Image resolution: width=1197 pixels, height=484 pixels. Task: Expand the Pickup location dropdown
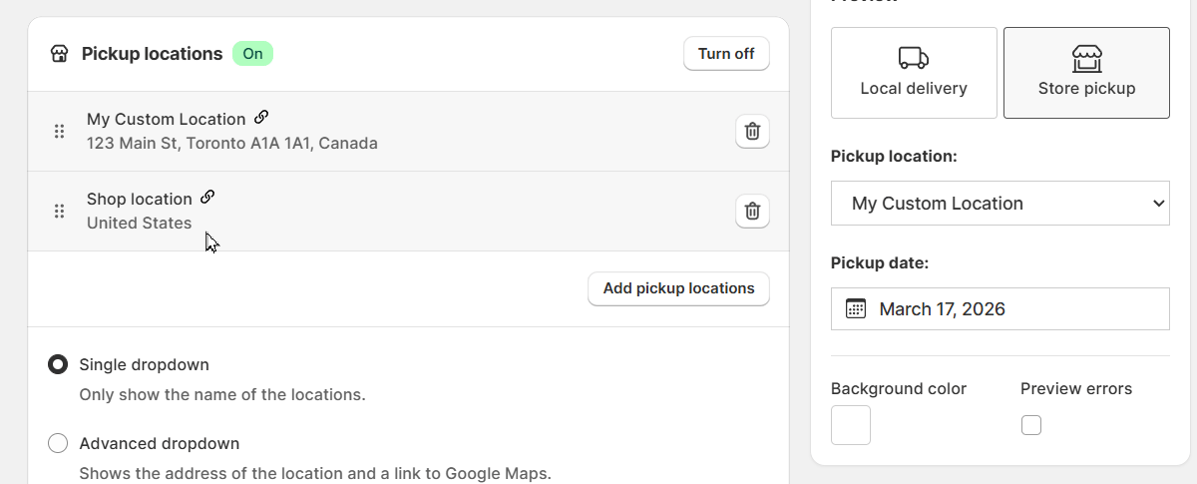coord(999,203)
